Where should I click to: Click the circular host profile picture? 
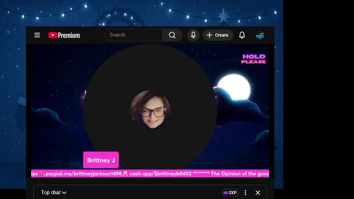point(151,109)
